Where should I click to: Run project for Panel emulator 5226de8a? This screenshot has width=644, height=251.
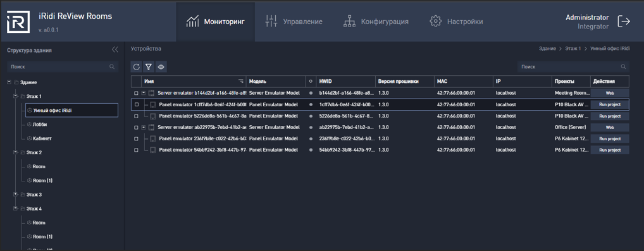coord(610,116)
